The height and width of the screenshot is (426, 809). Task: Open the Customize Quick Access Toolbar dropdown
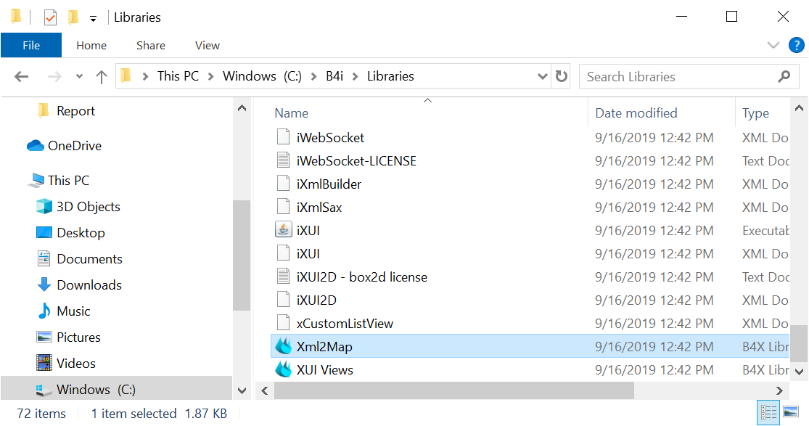(93, 17)
